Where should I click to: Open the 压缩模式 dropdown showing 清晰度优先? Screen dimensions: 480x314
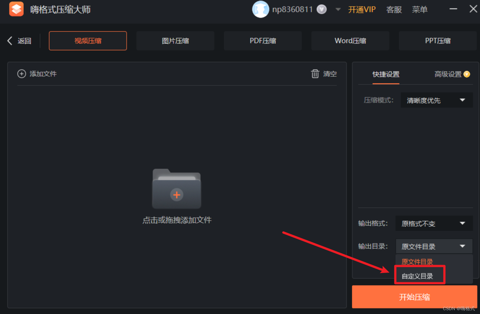[x=436, y=100]
